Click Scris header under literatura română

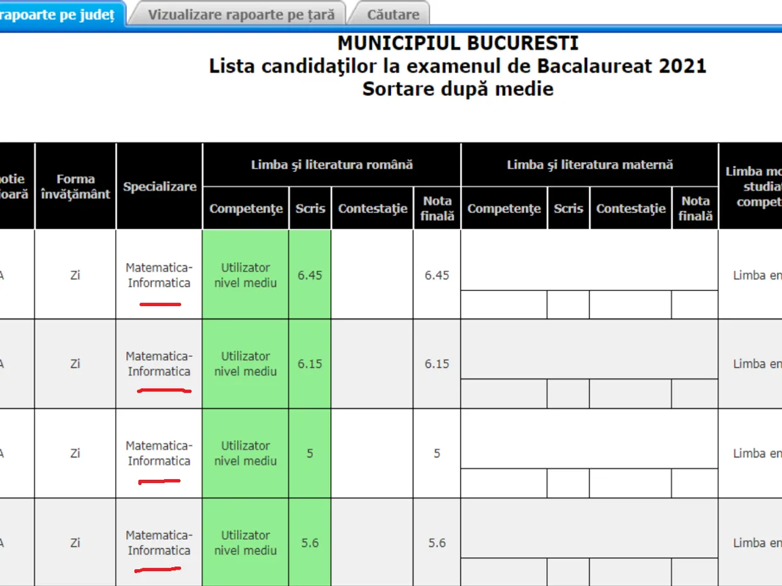[310, 208]
